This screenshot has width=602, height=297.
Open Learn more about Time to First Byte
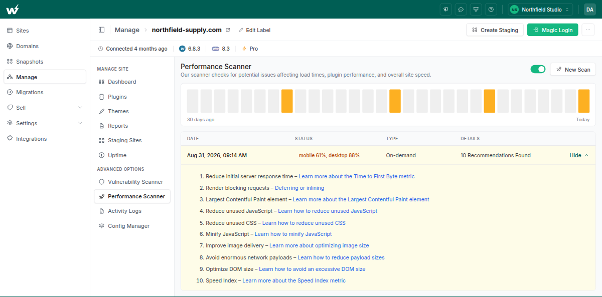(x=357, y=176)
